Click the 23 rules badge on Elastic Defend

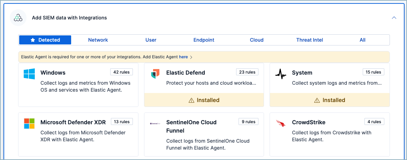tap(247, 72)
